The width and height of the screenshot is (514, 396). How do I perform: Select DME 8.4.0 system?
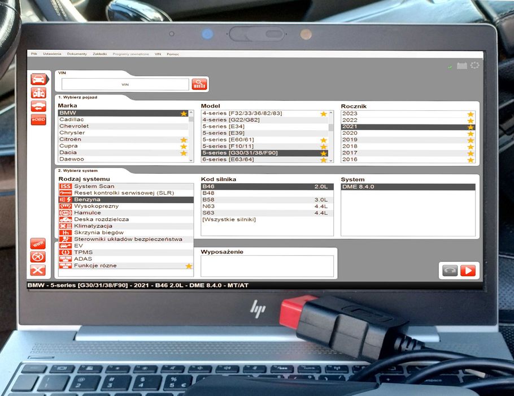[x=408, y=187]
